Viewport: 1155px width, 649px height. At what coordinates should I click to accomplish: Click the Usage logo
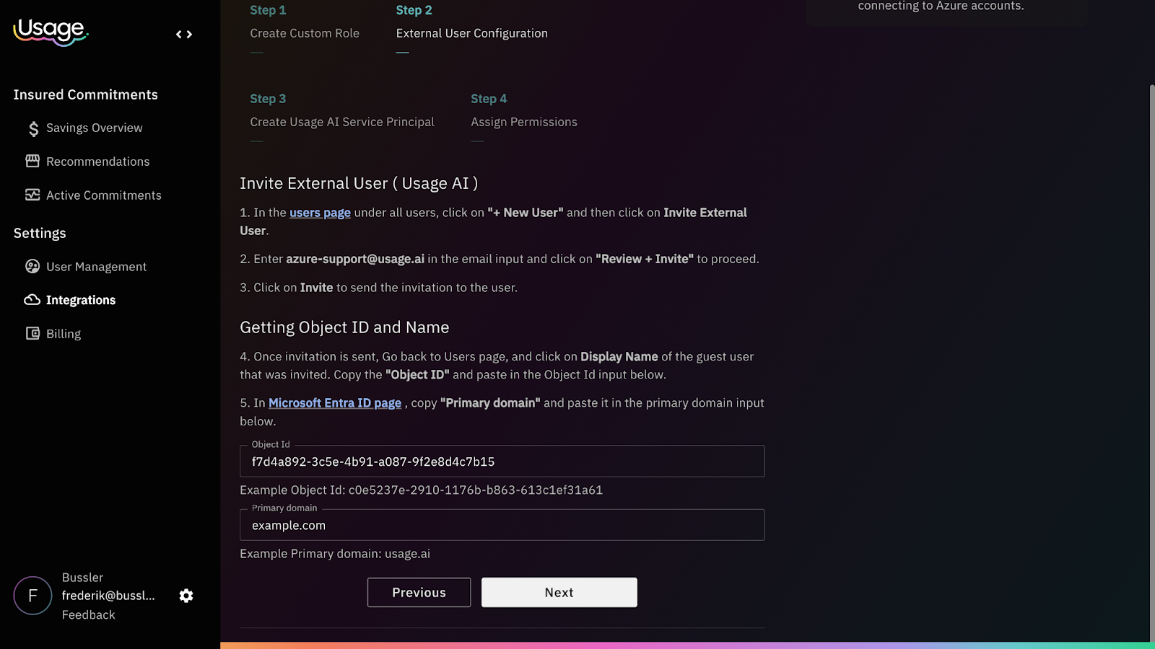[x=51, y=32]
